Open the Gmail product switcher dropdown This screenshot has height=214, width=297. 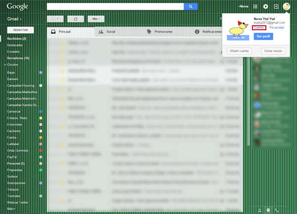coord(14,19)
